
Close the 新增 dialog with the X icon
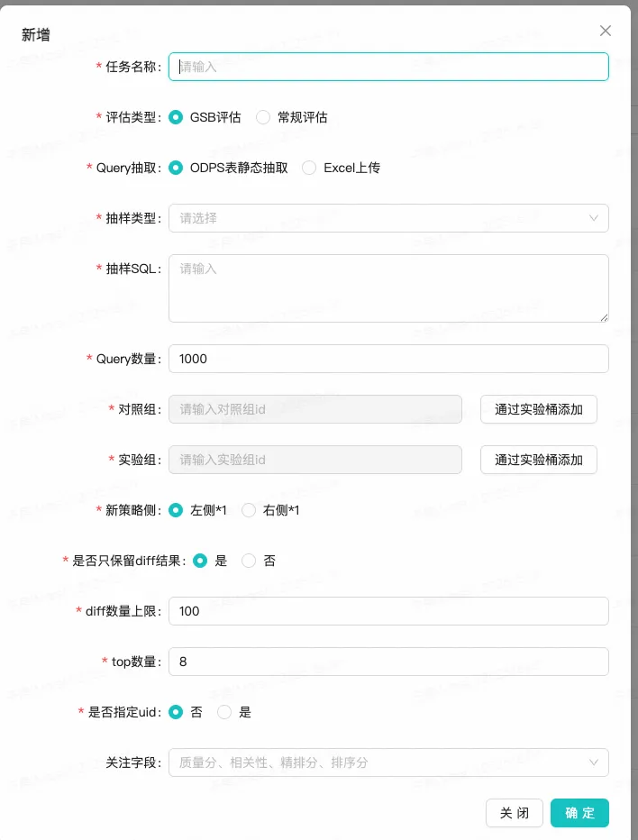[606, 31]
